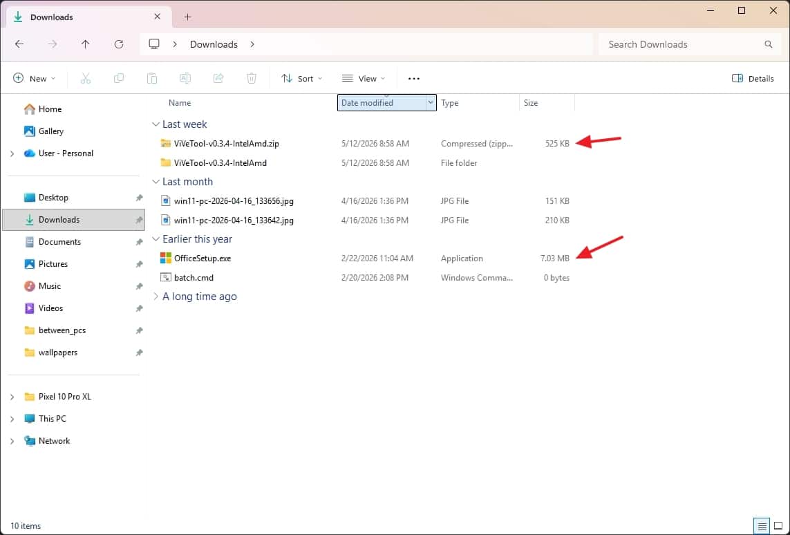Open a new tab with plus button
790x535 pixels.
(187, 17)
